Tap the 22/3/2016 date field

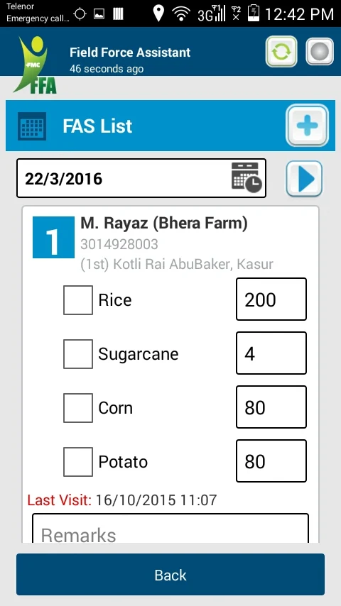tap(141, 178)
